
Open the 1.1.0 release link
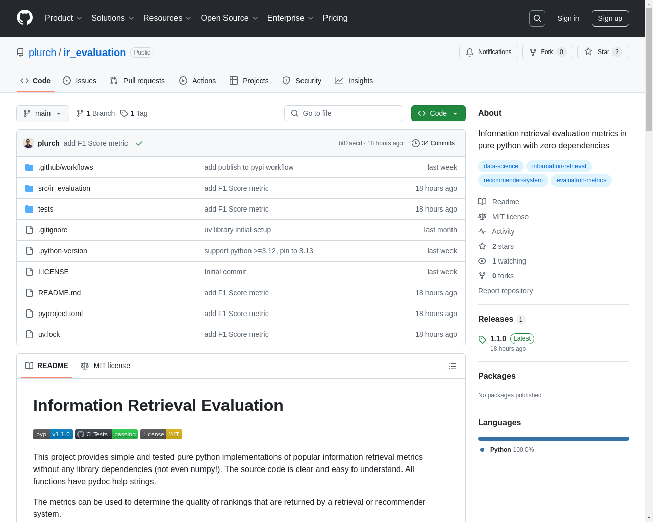pyautogui.click(x=498, y=338)
